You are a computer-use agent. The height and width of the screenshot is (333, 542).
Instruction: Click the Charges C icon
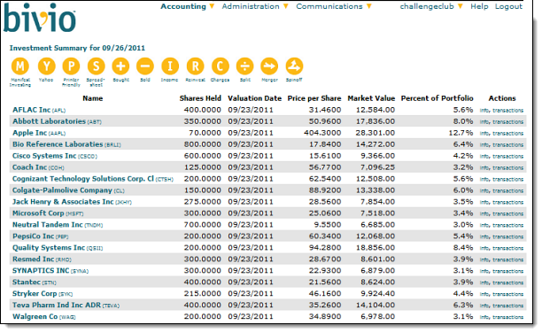tap(220, 66)
